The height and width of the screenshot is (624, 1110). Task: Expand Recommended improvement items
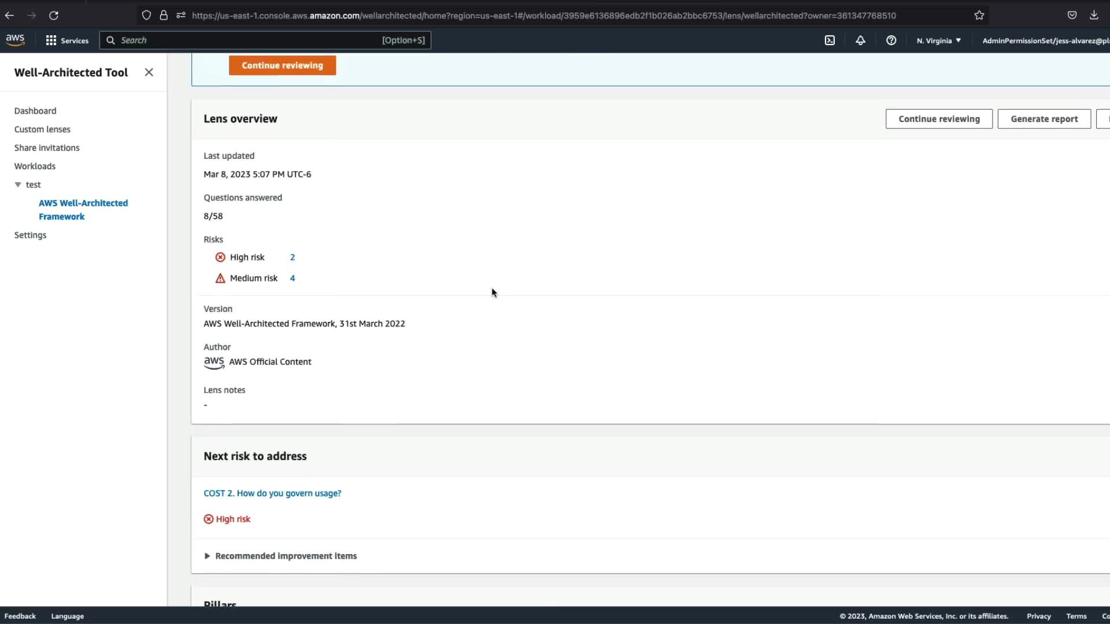[x=207, y=556]
